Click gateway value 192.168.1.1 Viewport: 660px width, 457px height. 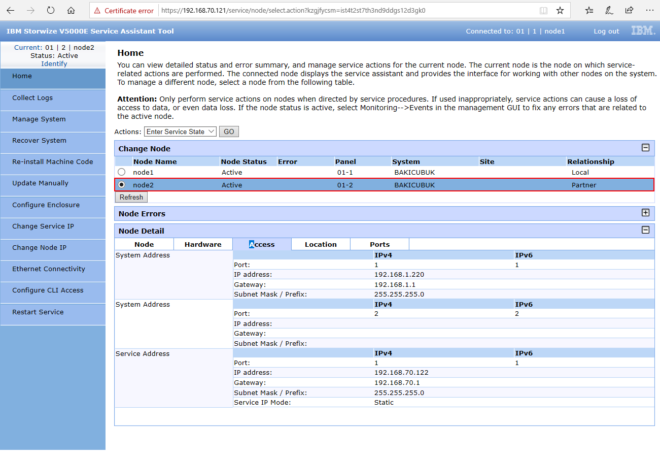pos(395,284)
